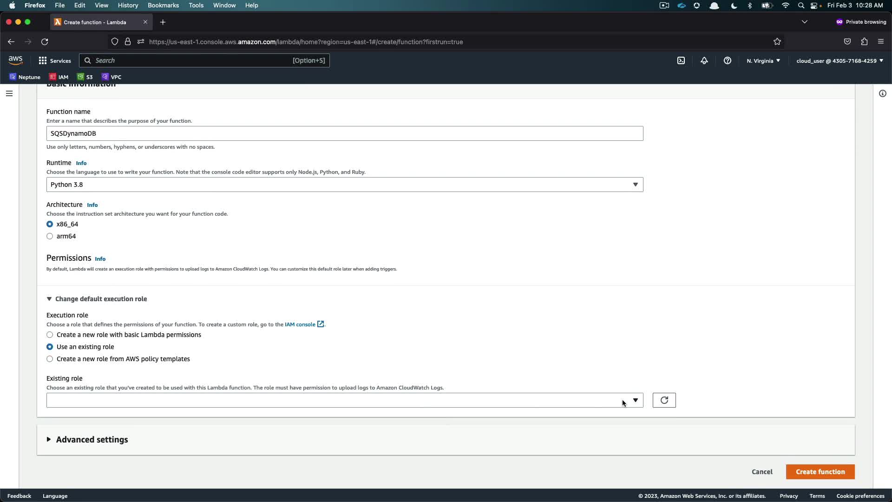Click the notifications bell icon

(704, 60)
